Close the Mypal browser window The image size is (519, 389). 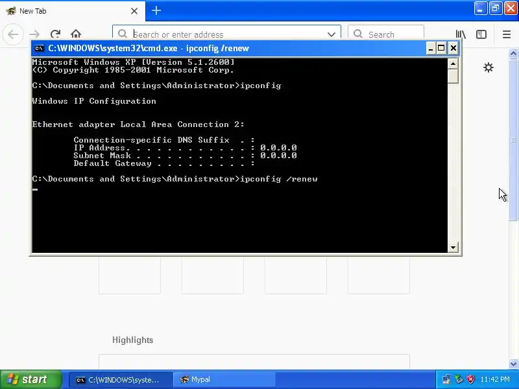tap(511, 8)
